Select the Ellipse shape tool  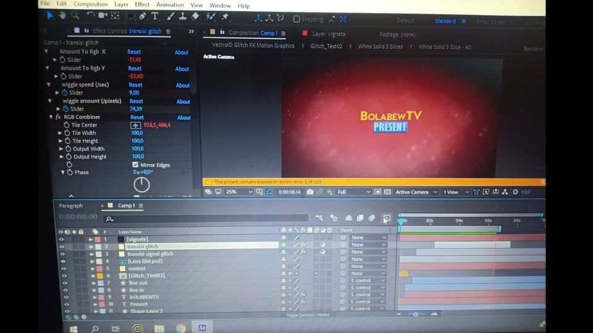130,16
